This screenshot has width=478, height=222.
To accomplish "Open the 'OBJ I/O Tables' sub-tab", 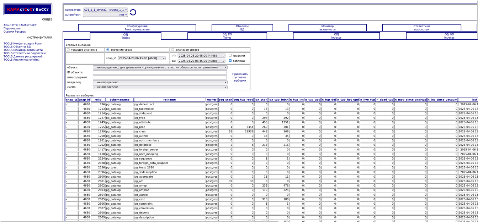I will (227, 36).
